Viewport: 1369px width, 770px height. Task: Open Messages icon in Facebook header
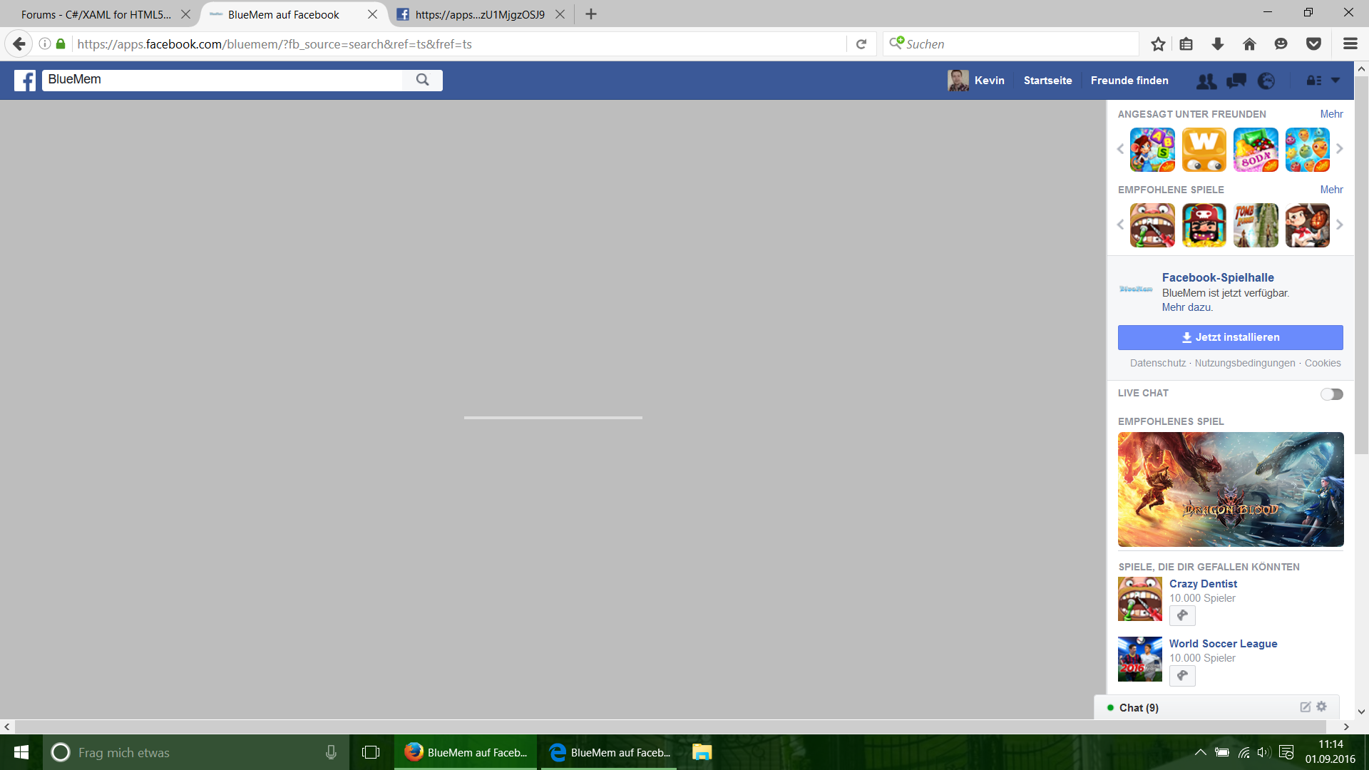click(x=1236, y=81)
